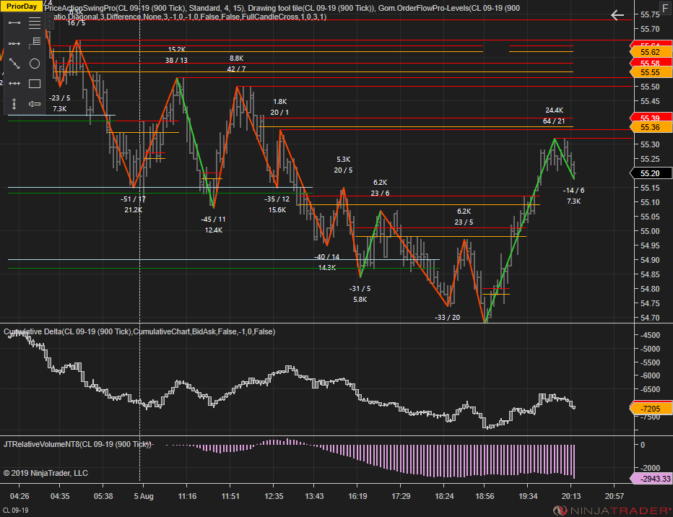The height and width of the screenshot is (517, 673).
Task: Click the 5.8K swing volume label
Action: click(x=360, y=300)
